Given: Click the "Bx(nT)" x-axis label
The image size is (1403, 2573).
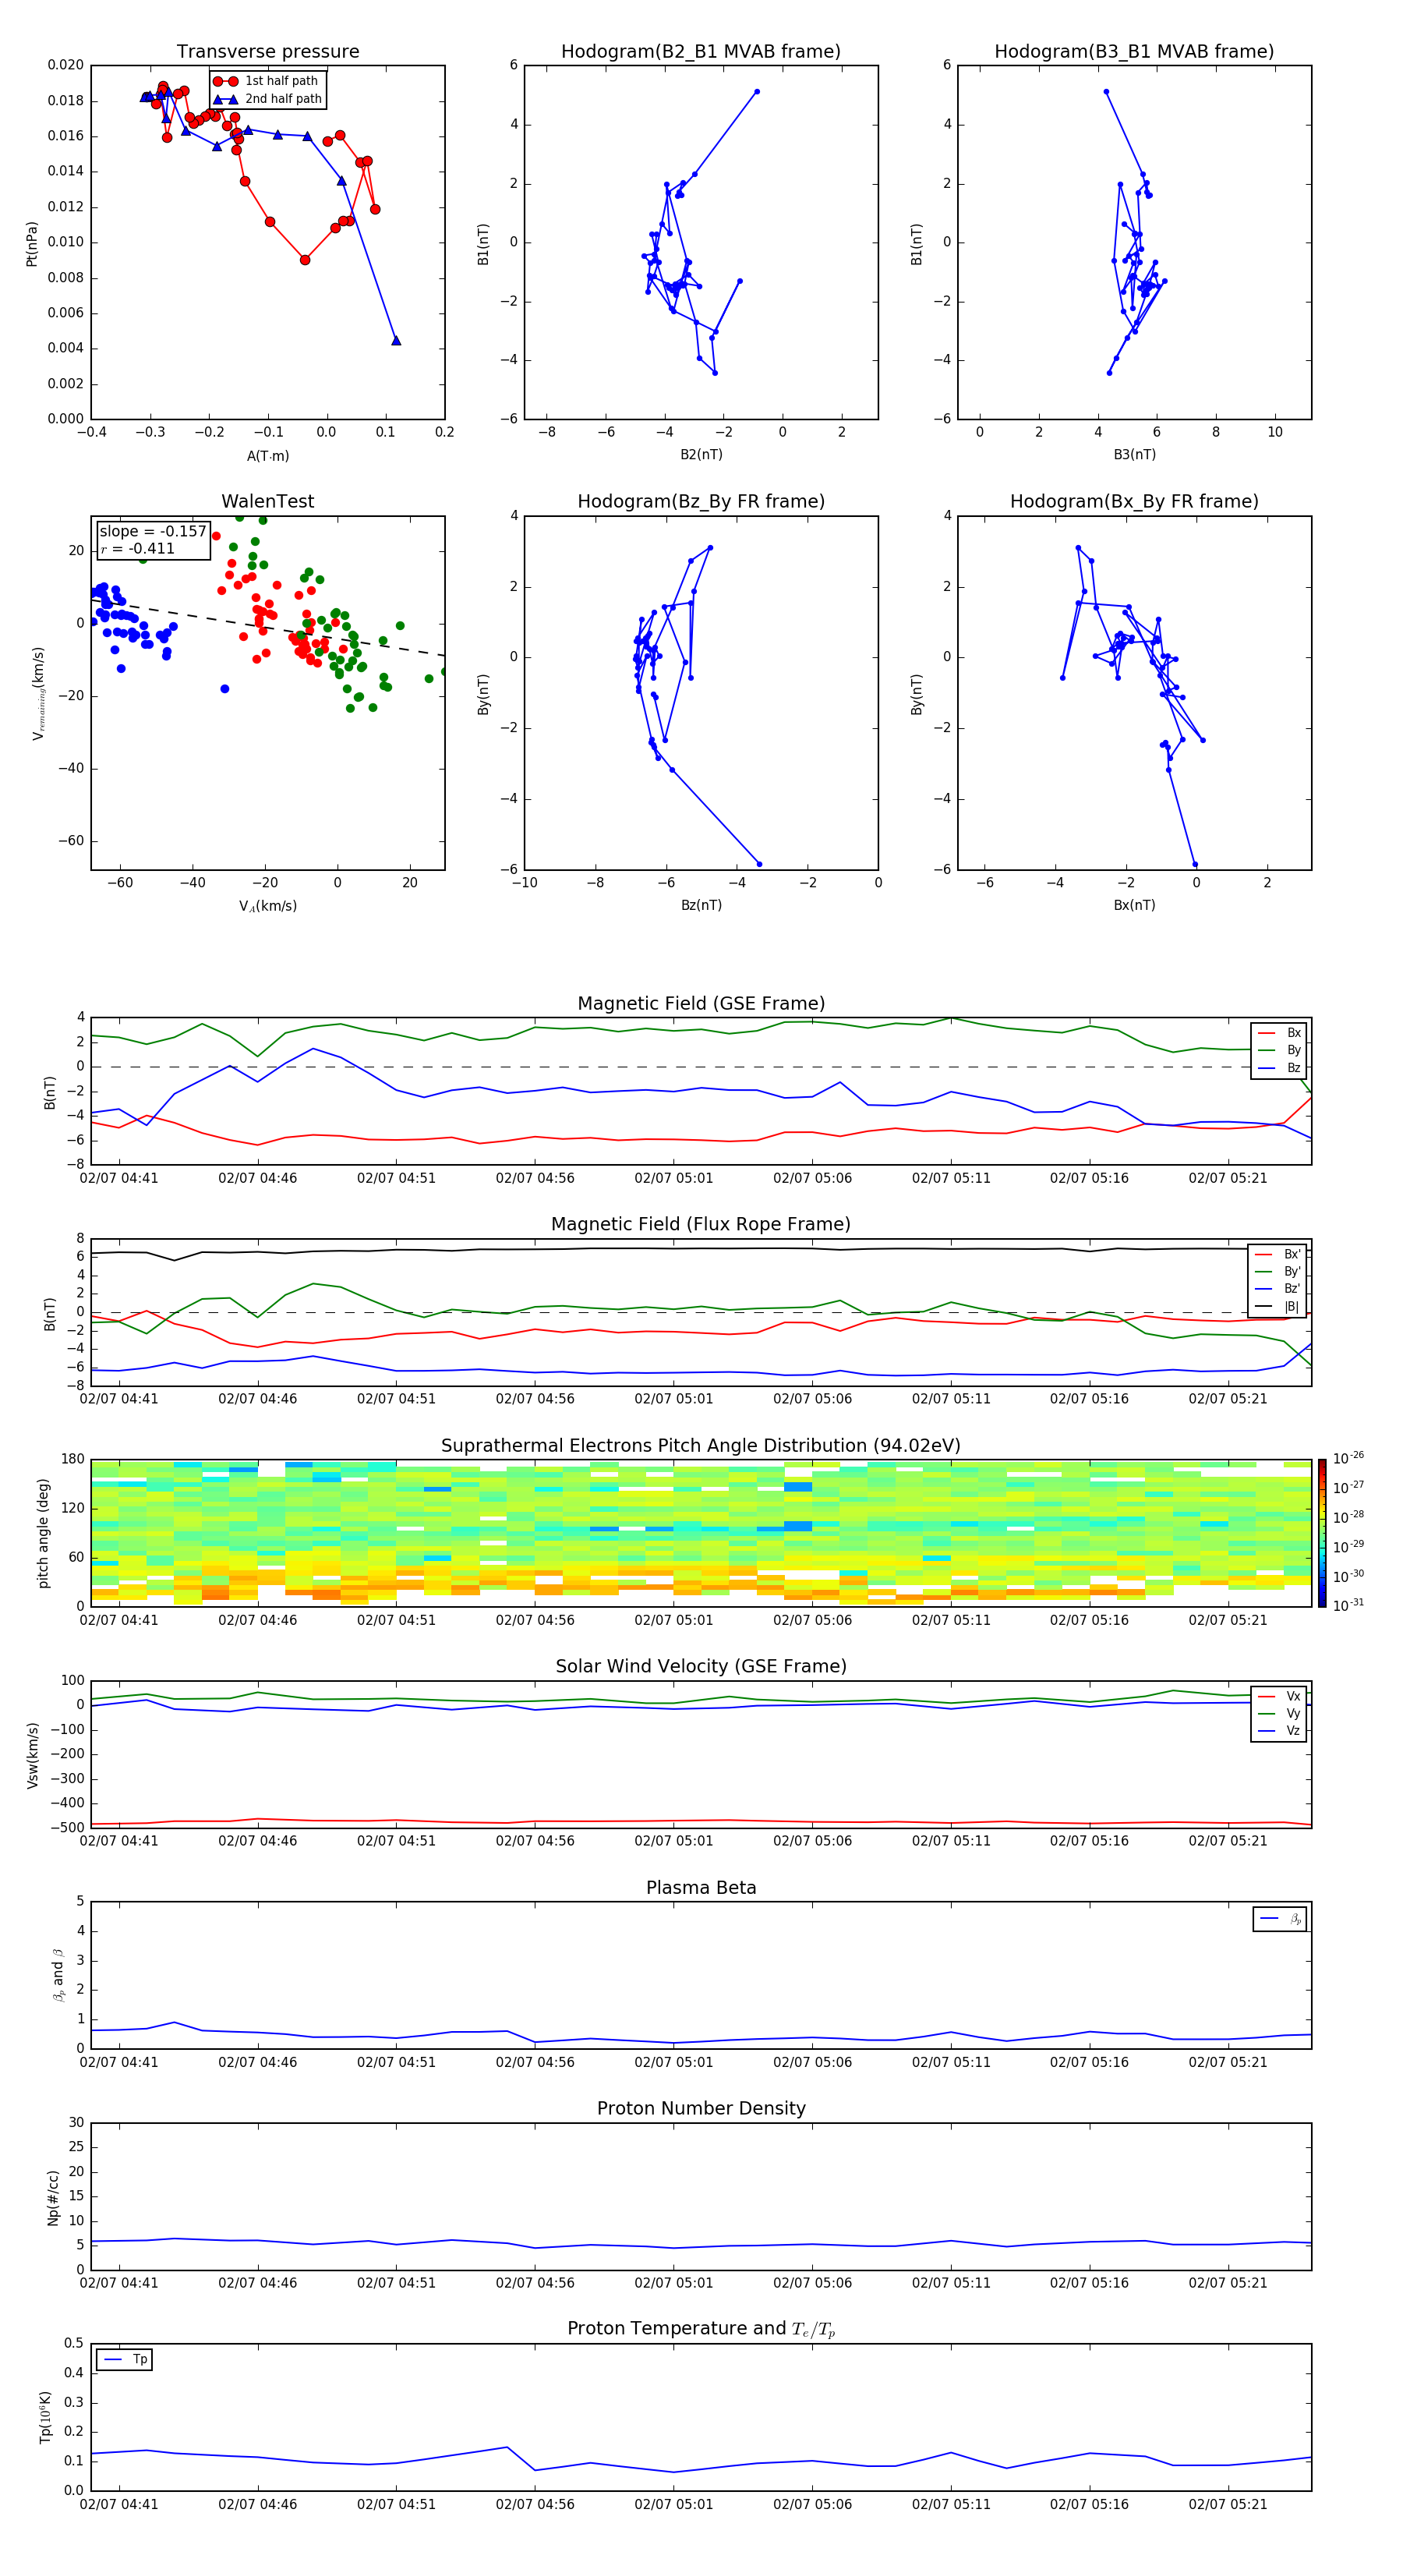Looking at the screenshot, I should coord(1134,905).
